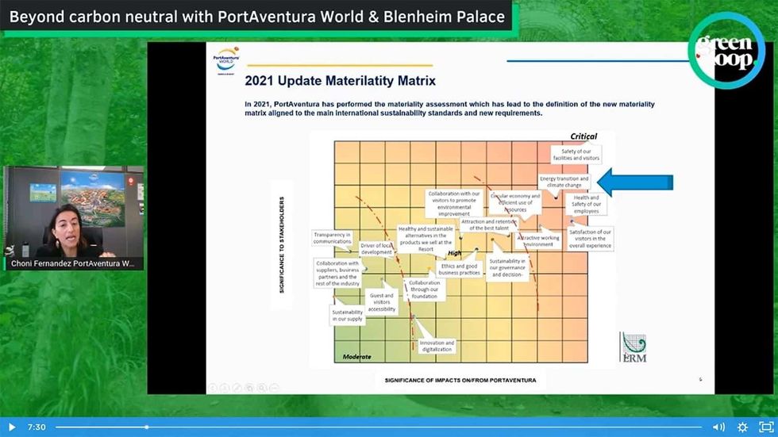Click the Innovation and digitalization label

(x=437, y=346)
